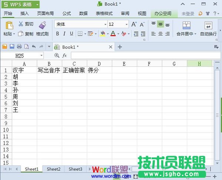Click the formula bar input field
The height and width of the screenshot is (180, 222).
tap(145, 56)
